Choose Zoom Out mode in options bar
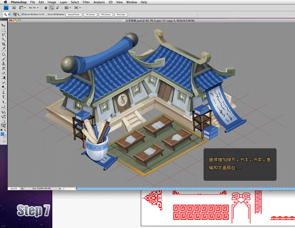Image resolution: width=295 pixels, height=228 pixels. click(18, 14)
